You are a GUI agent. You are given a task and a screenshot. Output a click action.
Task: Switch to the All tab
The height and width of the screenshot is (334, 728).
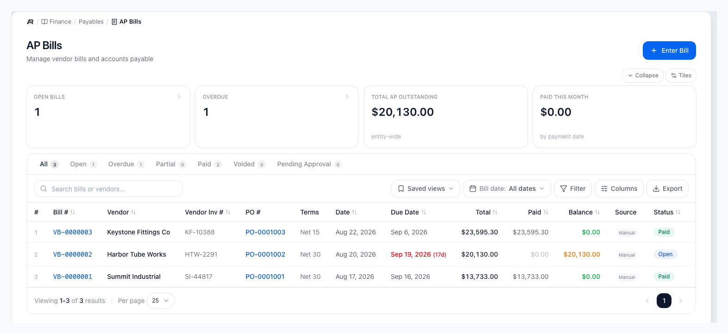pos(49,164)
